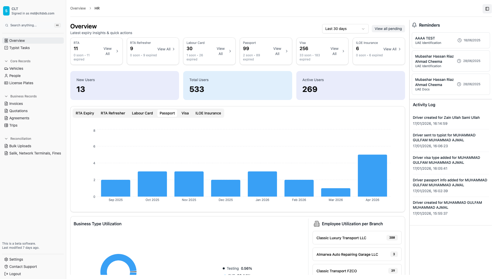Collapse the Business Records section
The width and height of the screenshot is (496, 279).
coord(6,96)
